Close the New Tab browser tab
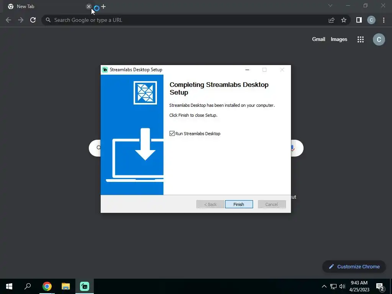The height and width of the screenshot is (294, 392). [88, 7]
